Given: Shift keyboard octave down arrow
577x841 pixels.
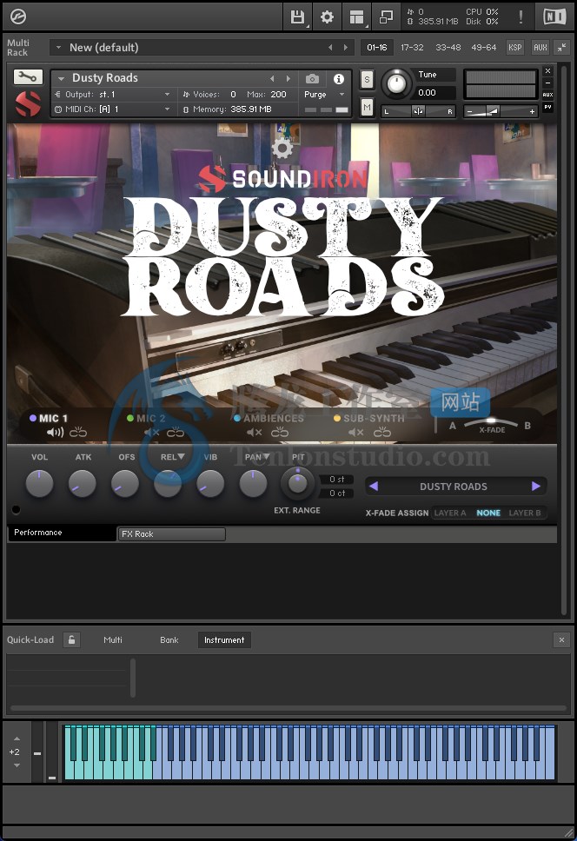Looking at the screenshot, I should pyautogui.click(x=17, y=765).
